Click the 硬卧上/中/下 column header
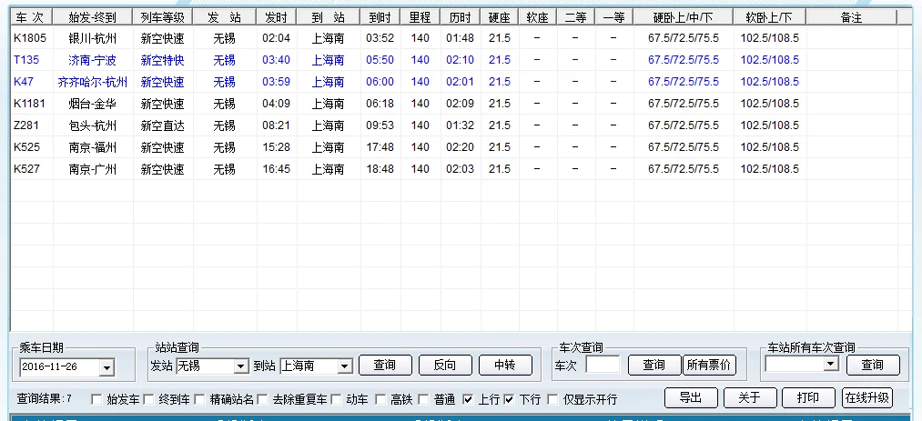The height and width of the screenshot is (421, 922). coord(684,17)
